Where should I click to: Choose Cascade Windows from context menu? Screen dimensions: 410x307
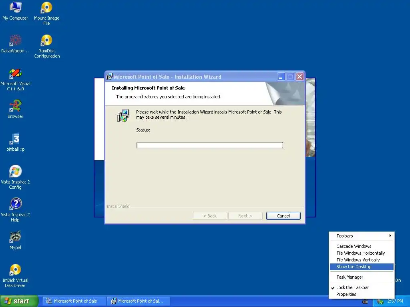[362, 246]
